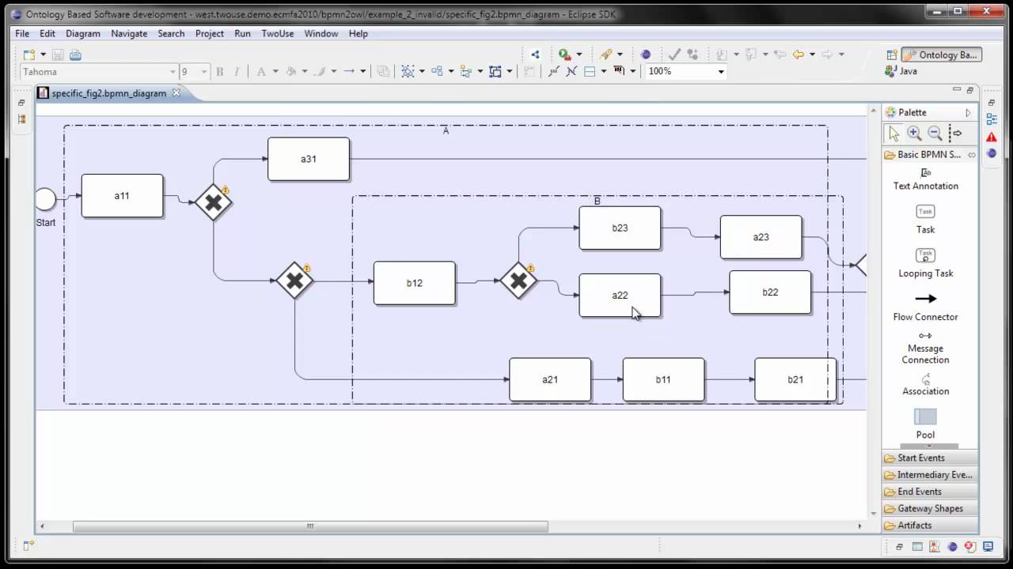Click the Align toolbar icon
Viewport: 1013px width, 569px height.
click(x=465, y=71)
